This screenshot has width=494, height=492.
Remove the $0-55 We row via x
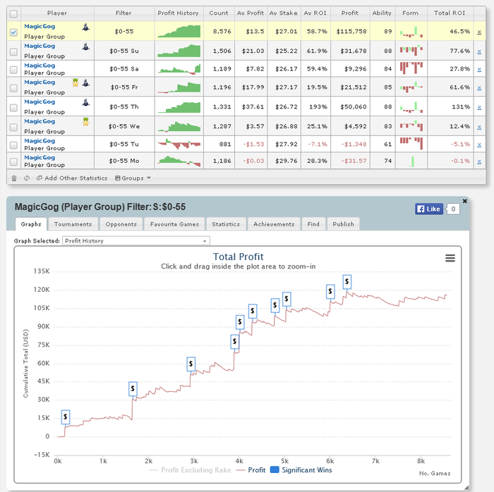tap(479, 127)
